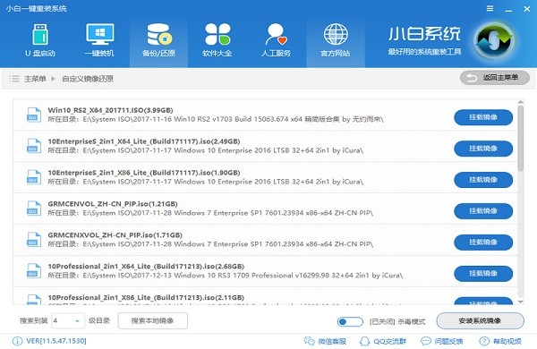This screenshot has height=349, width=537.
Task: Click ISO file icon of Win10_RS2_X64_201711.ISO
Action: click(34, 115)
